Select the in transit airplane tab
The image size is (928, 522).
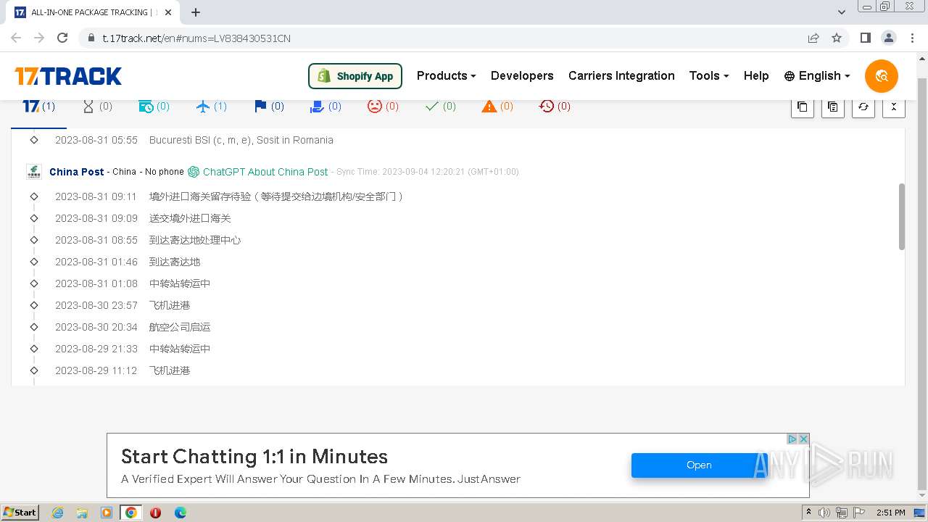coord(211,107)
